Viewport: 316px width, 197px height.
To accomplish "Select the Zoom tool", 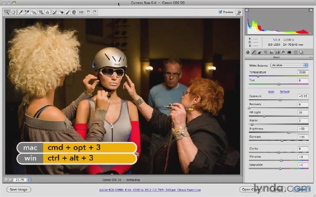I will (x=7, y=12).
